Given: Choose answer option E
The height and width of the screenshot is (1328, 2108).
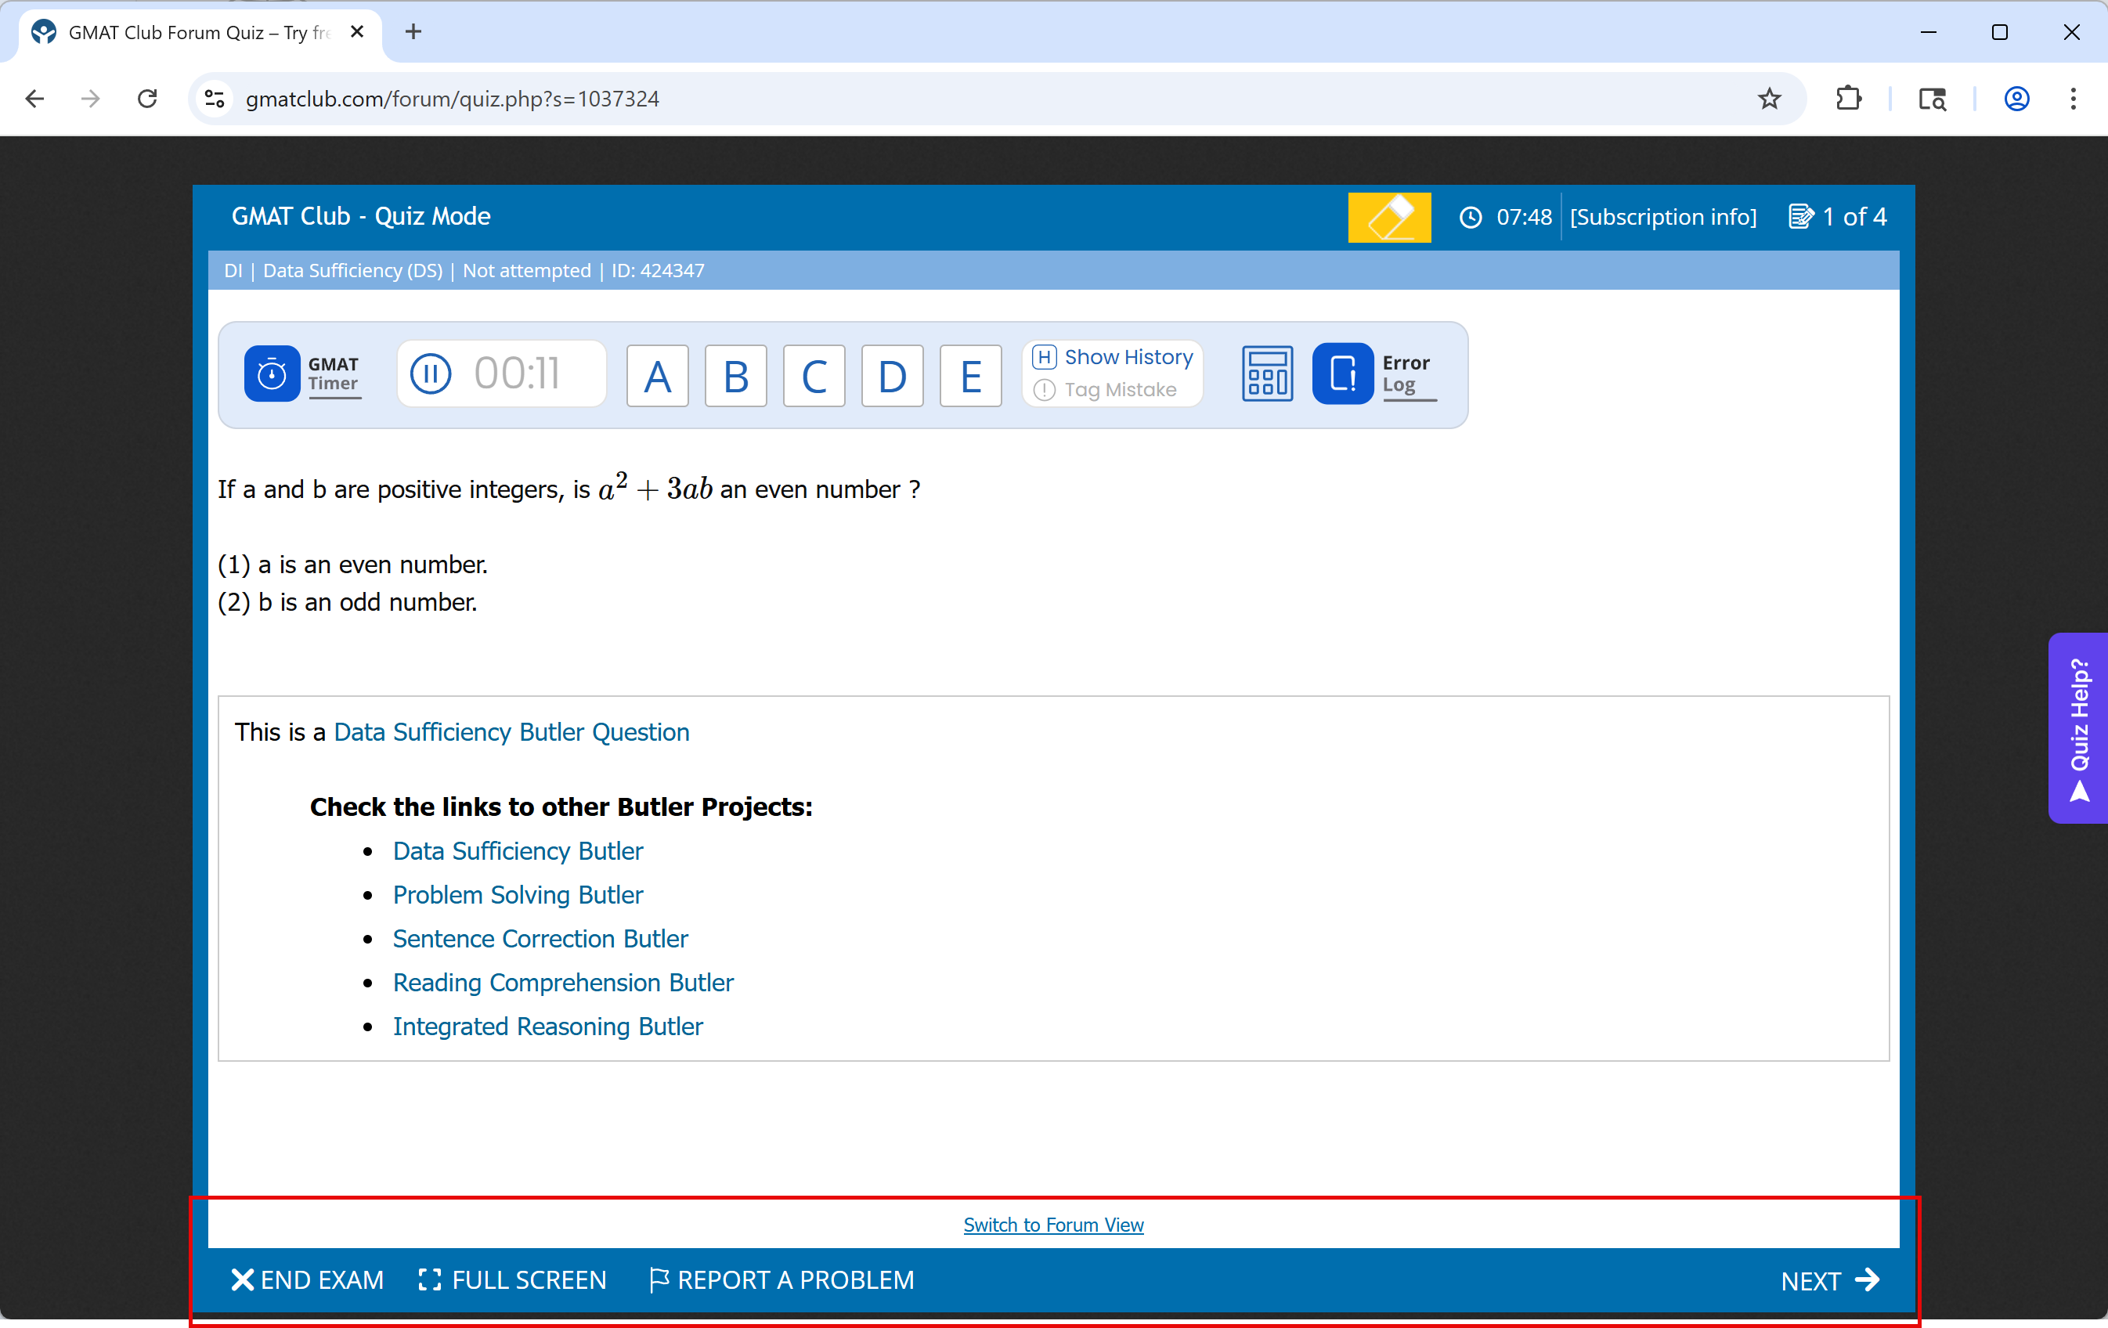Looking at the screenshot, I should [970, 377].
